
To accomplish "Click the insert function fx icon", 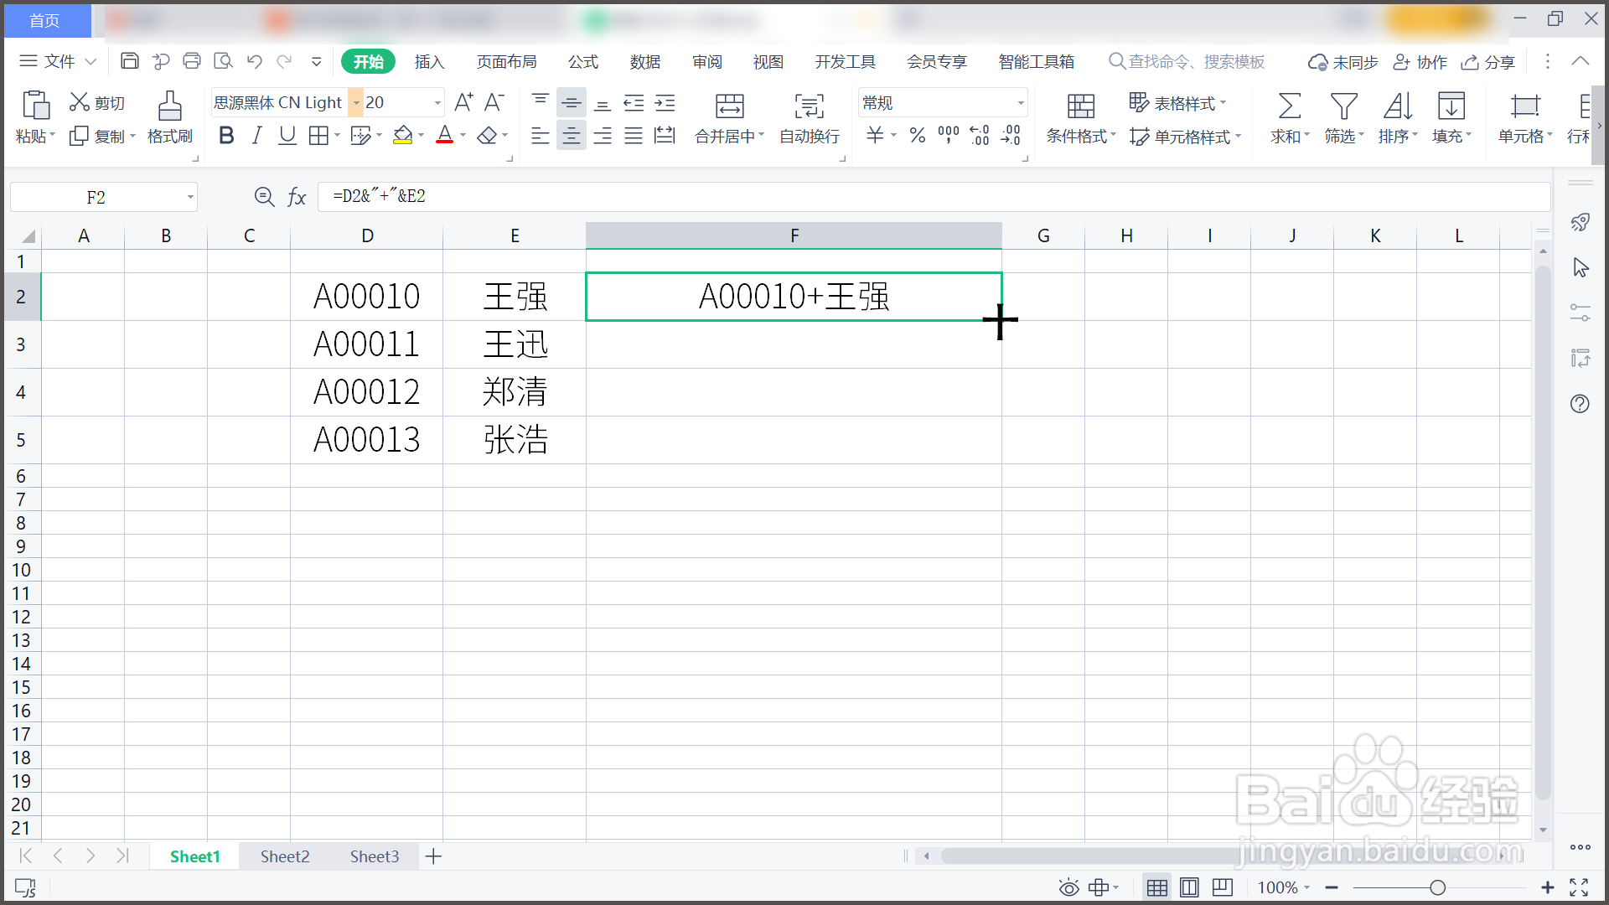I will pyautogui.click(x=297, y=197).
